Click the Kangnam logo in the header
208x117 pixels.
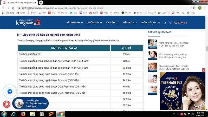coord(28,23)
